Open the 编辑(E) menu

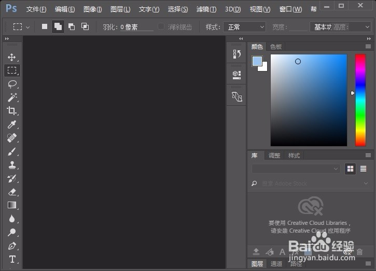click(x=65, y=9)
